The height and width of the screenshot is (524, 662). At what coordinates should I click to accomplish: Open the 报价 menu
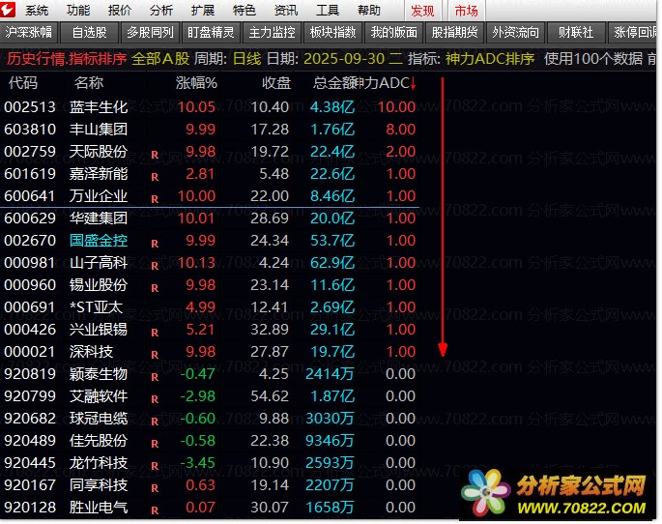(x=120, y=10)
